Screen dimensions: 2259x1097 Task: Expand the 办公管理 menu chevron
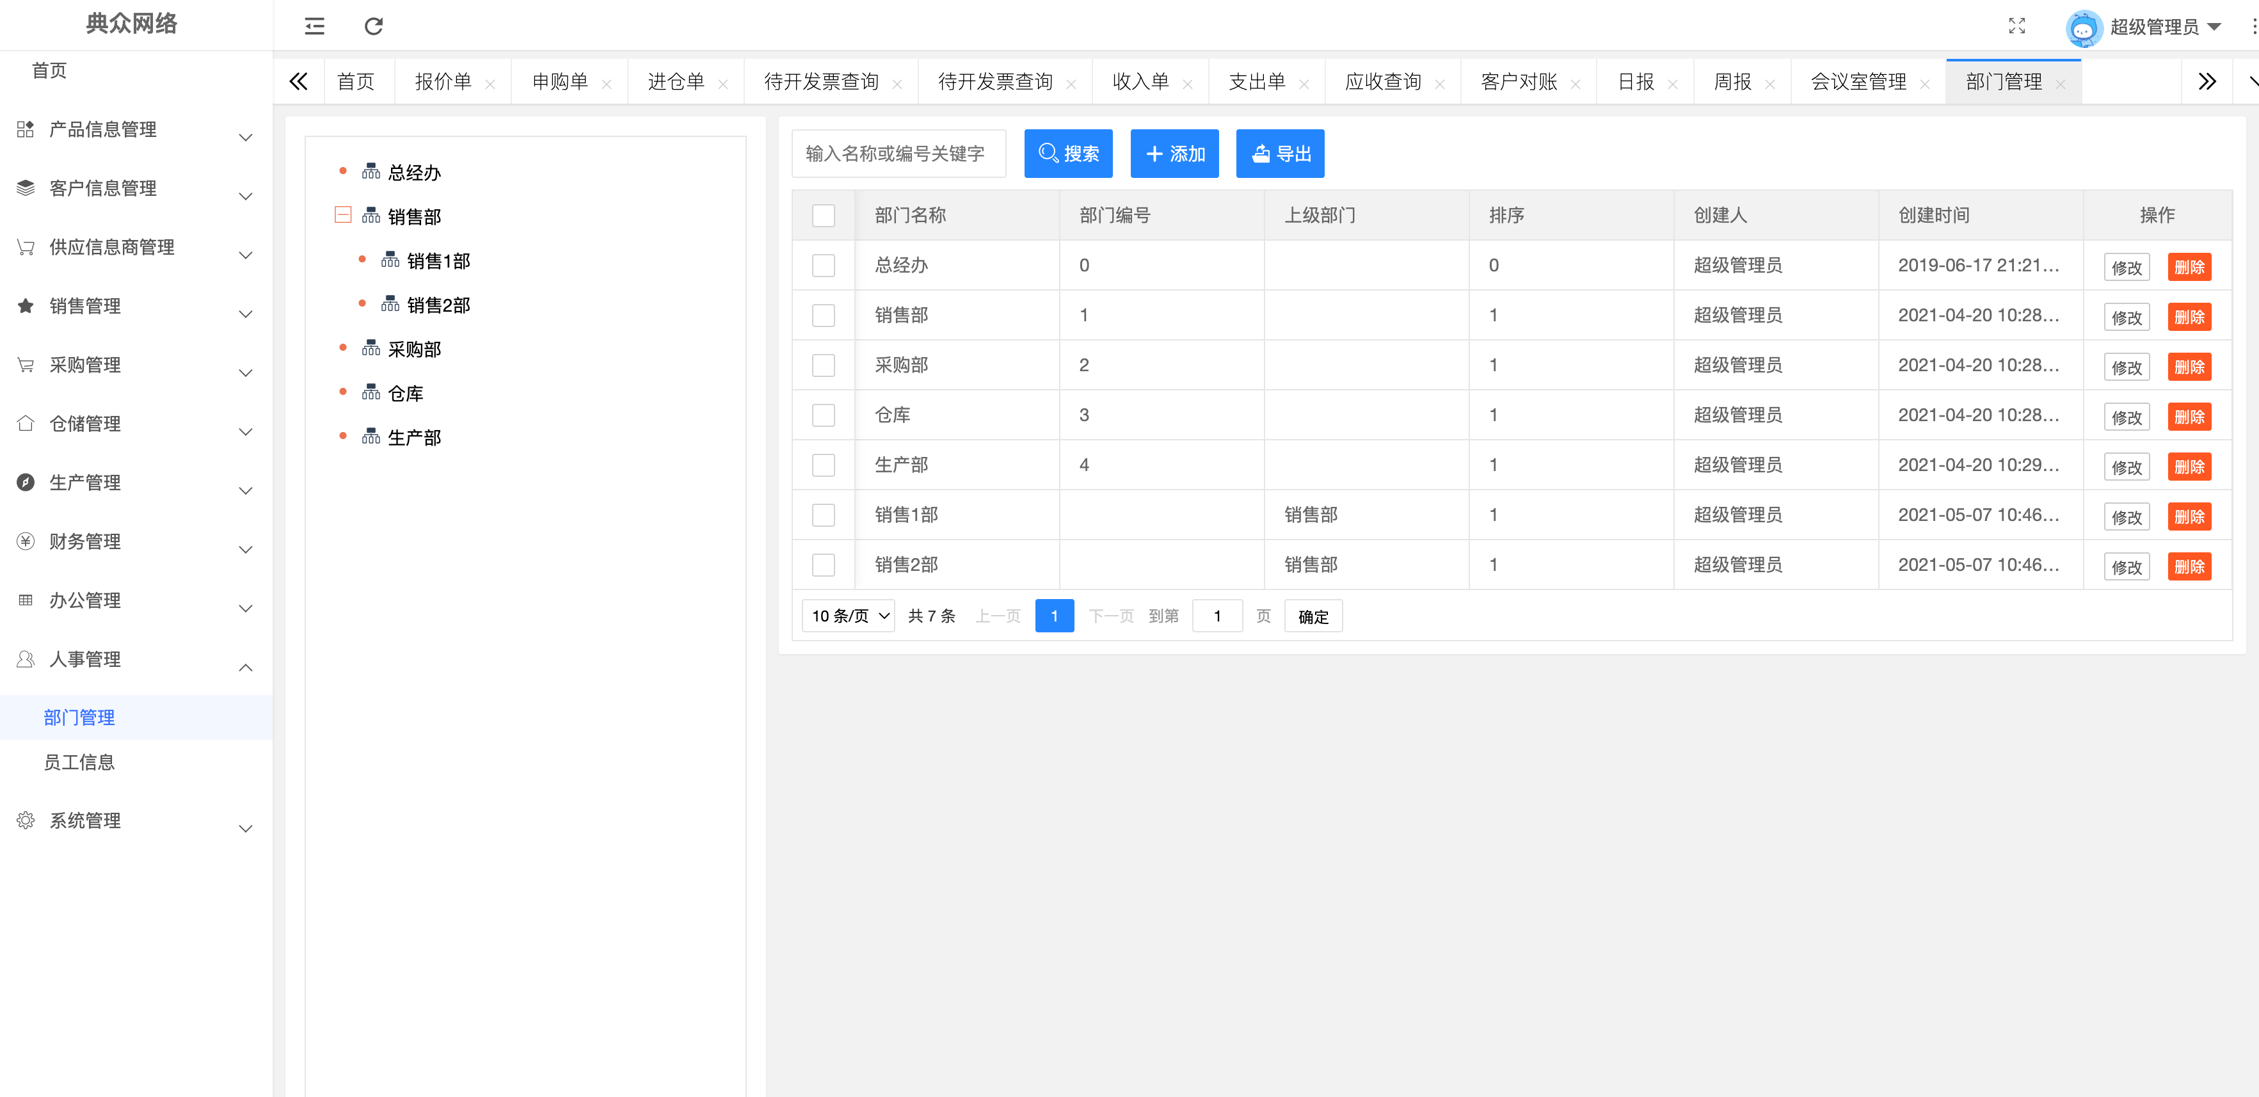click(x=246, y=607)
